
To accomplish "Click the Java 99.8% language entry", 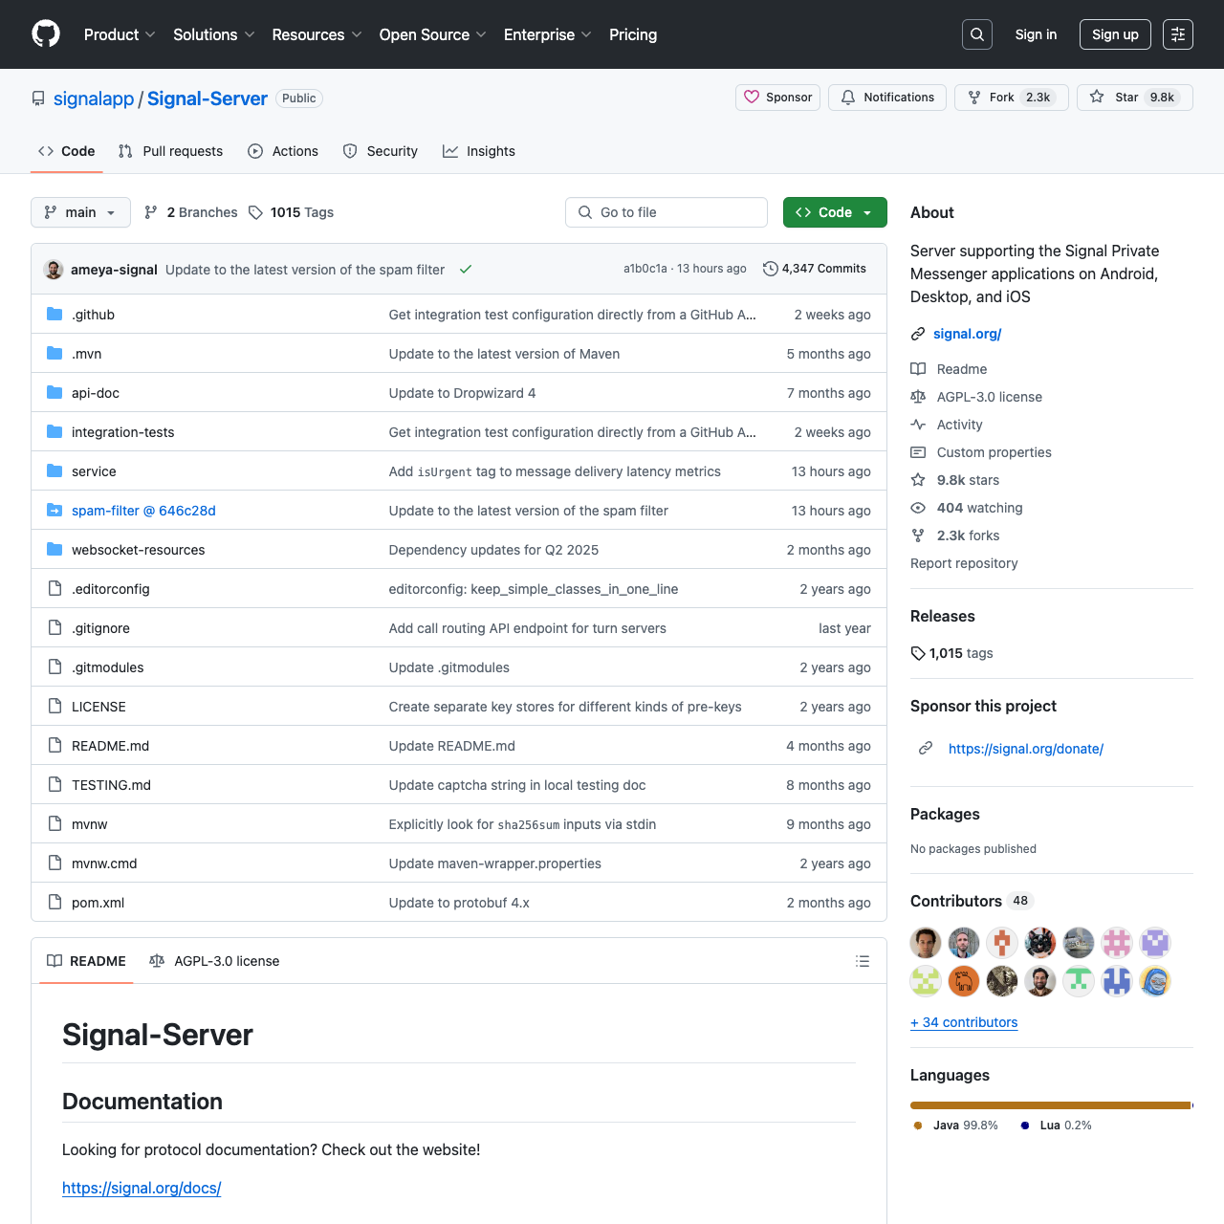I will click(x=955, y=1126).
